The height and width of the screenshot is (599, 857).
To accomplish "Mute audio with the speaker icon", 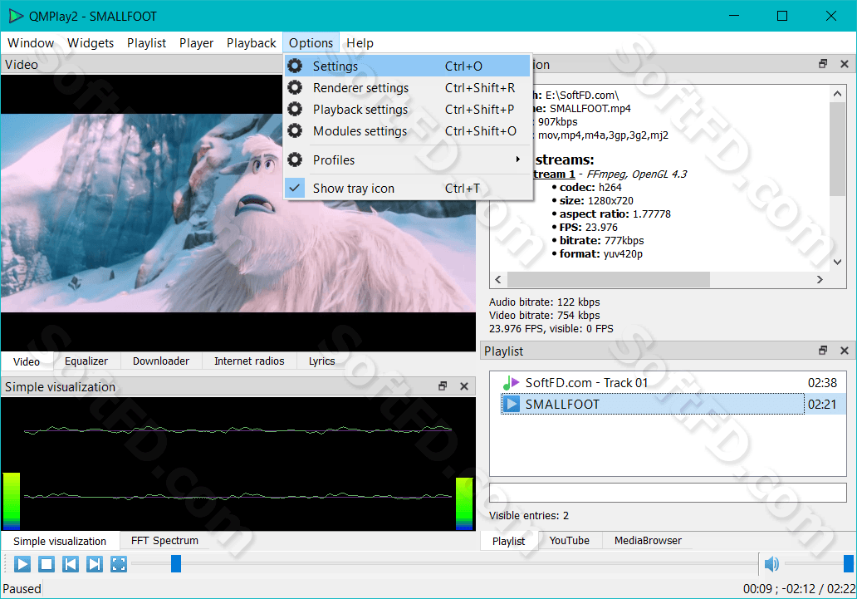I will click(771, 563).
